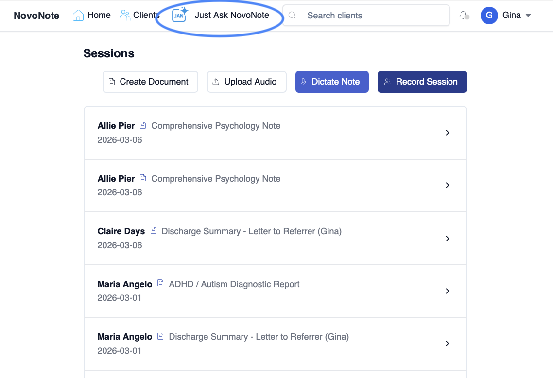The height and width of the screenshot is (378, 553).
Task: Start Record Session
Action: (x=422, y=82)
